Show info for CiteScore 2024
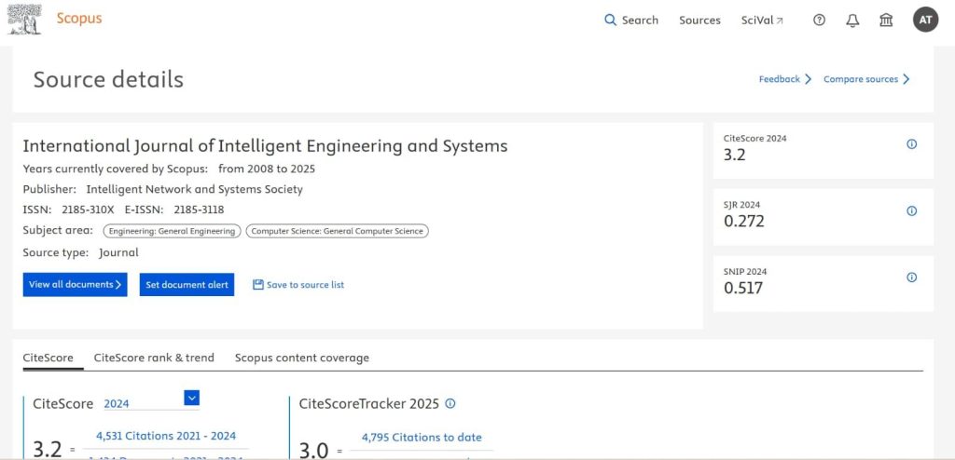 [x=912, y=144]
